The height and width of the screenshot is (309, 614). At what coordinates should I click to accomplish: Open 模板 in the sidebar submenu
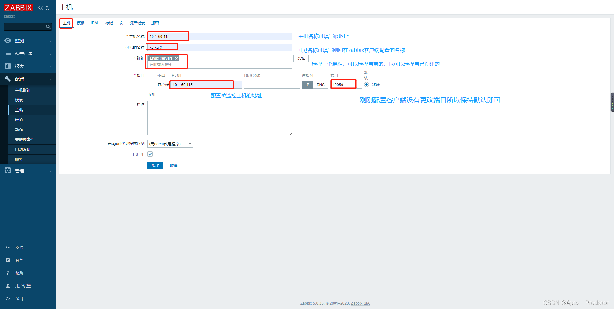click(32, 100)
